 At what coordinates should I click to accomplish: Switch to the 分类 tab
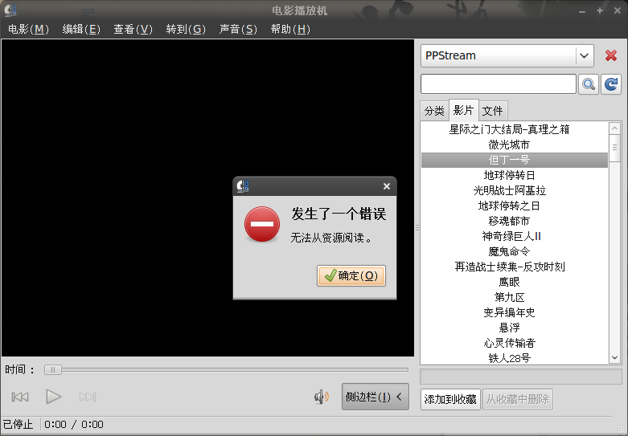[x=434, y=111]
